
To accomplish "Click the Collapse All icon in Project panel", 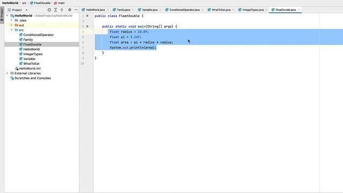I will (62, 10).
